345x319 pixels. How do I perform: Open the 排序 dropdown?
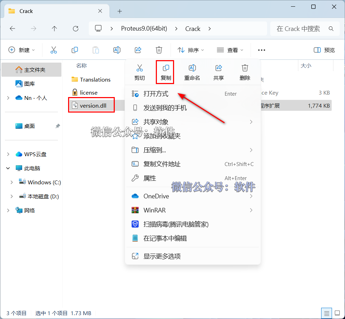(x=191, y=50)
